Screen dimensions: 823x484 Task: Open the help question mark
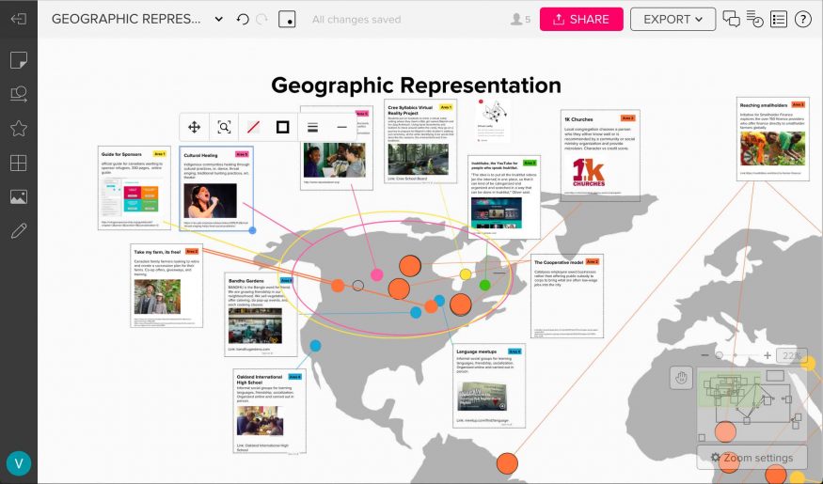[x=803, y=19]
